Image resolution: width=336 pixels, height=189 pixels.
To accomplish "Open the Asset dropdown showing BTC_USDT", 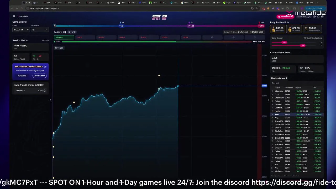I will click(x=21, y=30).
